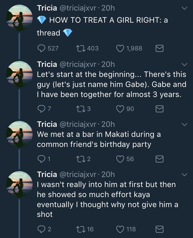Image resolution: width=193 pixels, height=238 pixels.
Task: Open the chevron menu on the Gabe tweet
Action: (x=185, y=65)
